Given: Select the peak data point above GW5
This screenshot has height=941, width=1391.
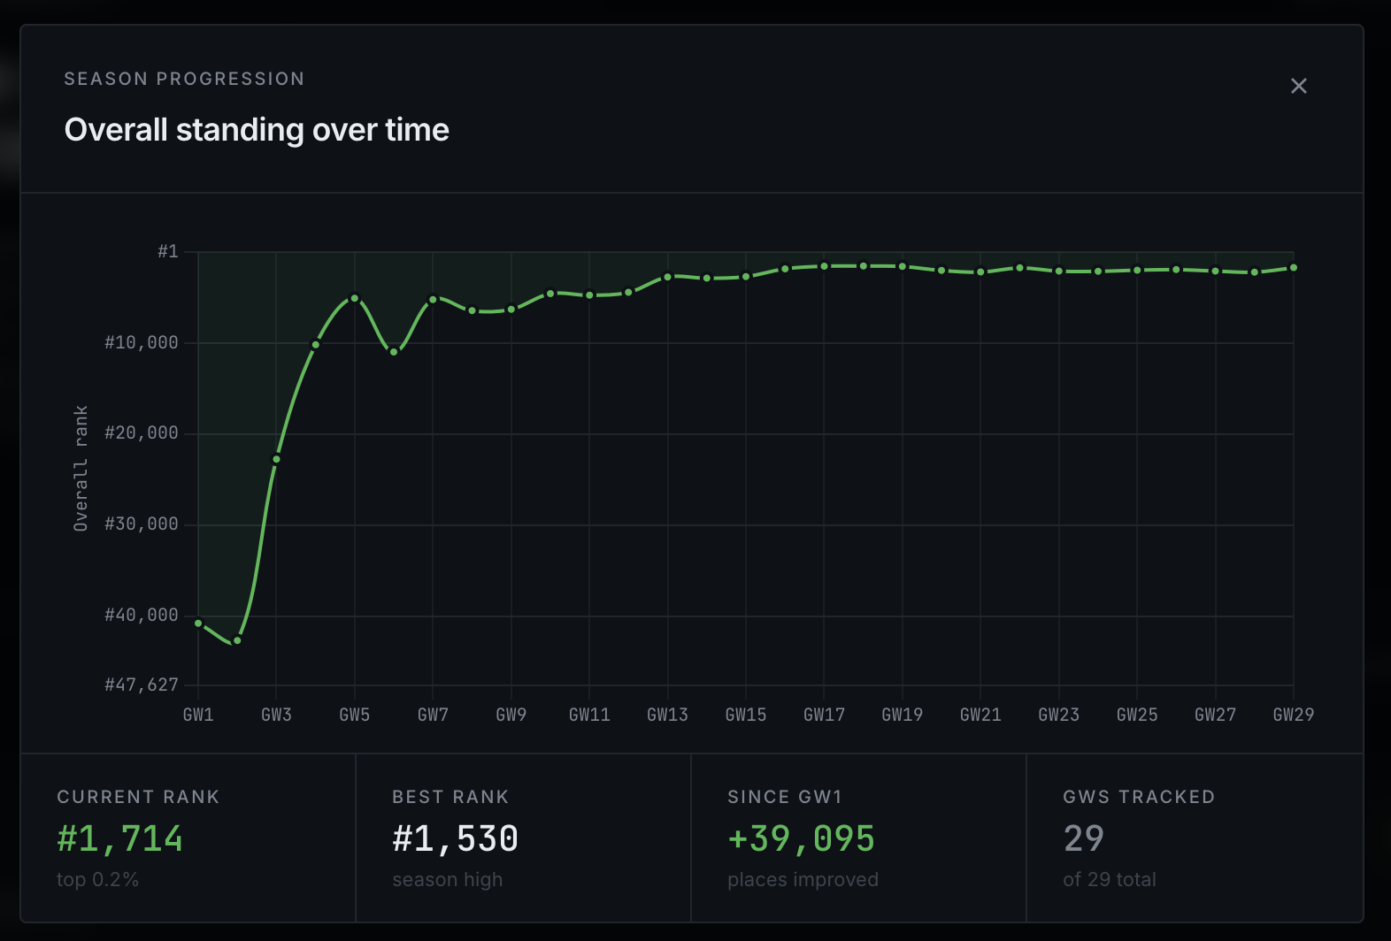Looking at the screenshot, I should pos(355,298).
